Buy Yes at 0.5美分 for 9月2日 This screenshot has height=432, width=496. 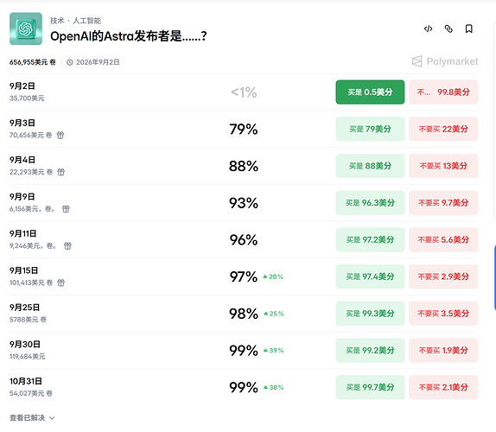(x=370, y=92)
